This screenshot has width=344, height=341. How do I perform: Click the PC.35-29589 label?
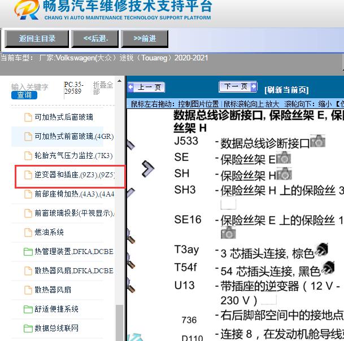pyautogui.click(x=73, y=88)
